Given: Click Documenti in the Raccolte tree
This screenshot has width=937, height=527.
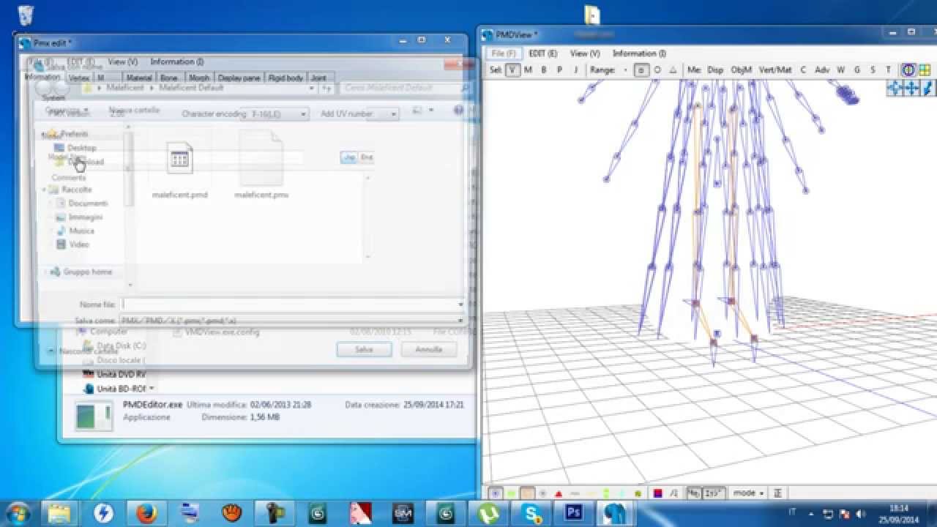Looking at the screenshot, I should [88, 203].
